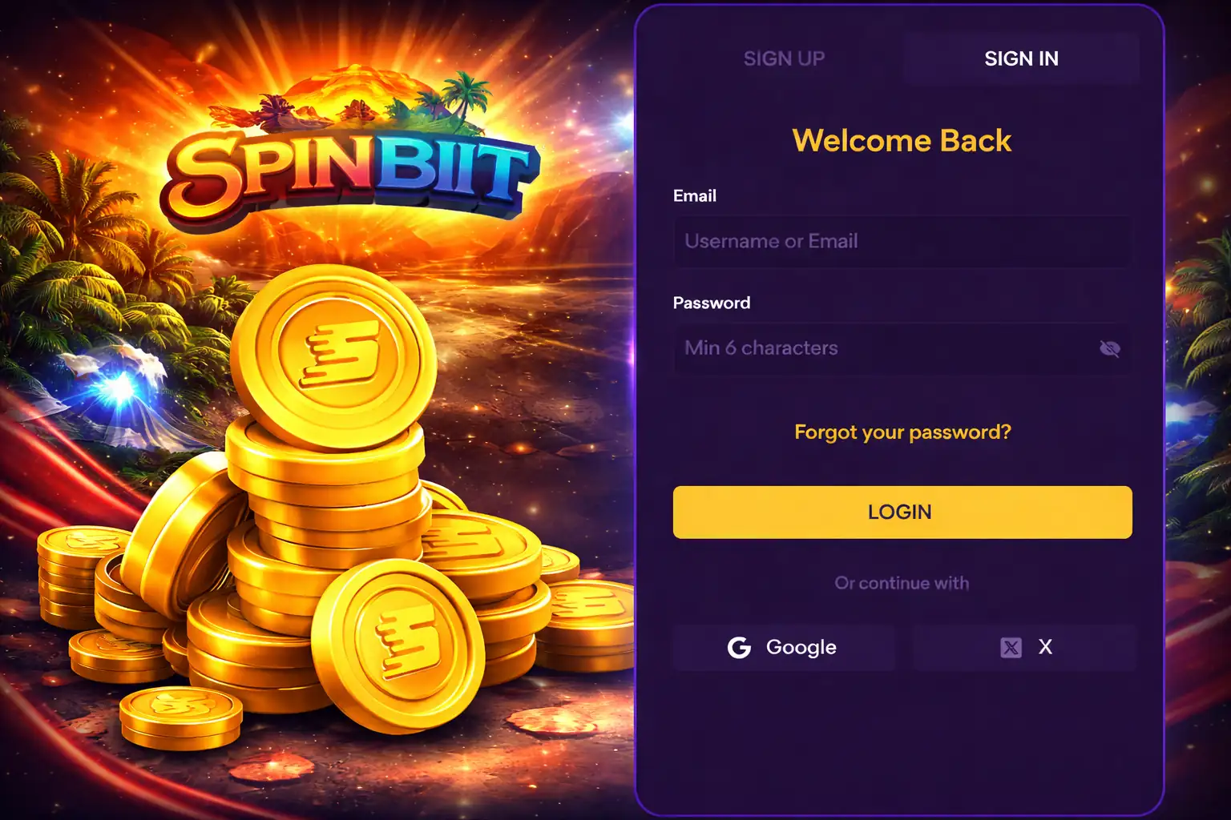Click the Username or Email input field
The width and height of the screenshot is (1231, 820).
(x=902, y=241)
